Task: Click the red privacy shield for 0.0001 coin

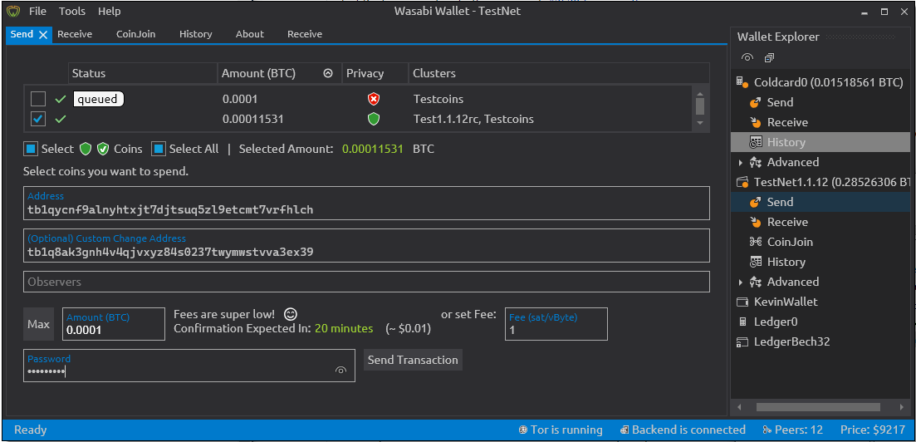Action: (374, 100)
